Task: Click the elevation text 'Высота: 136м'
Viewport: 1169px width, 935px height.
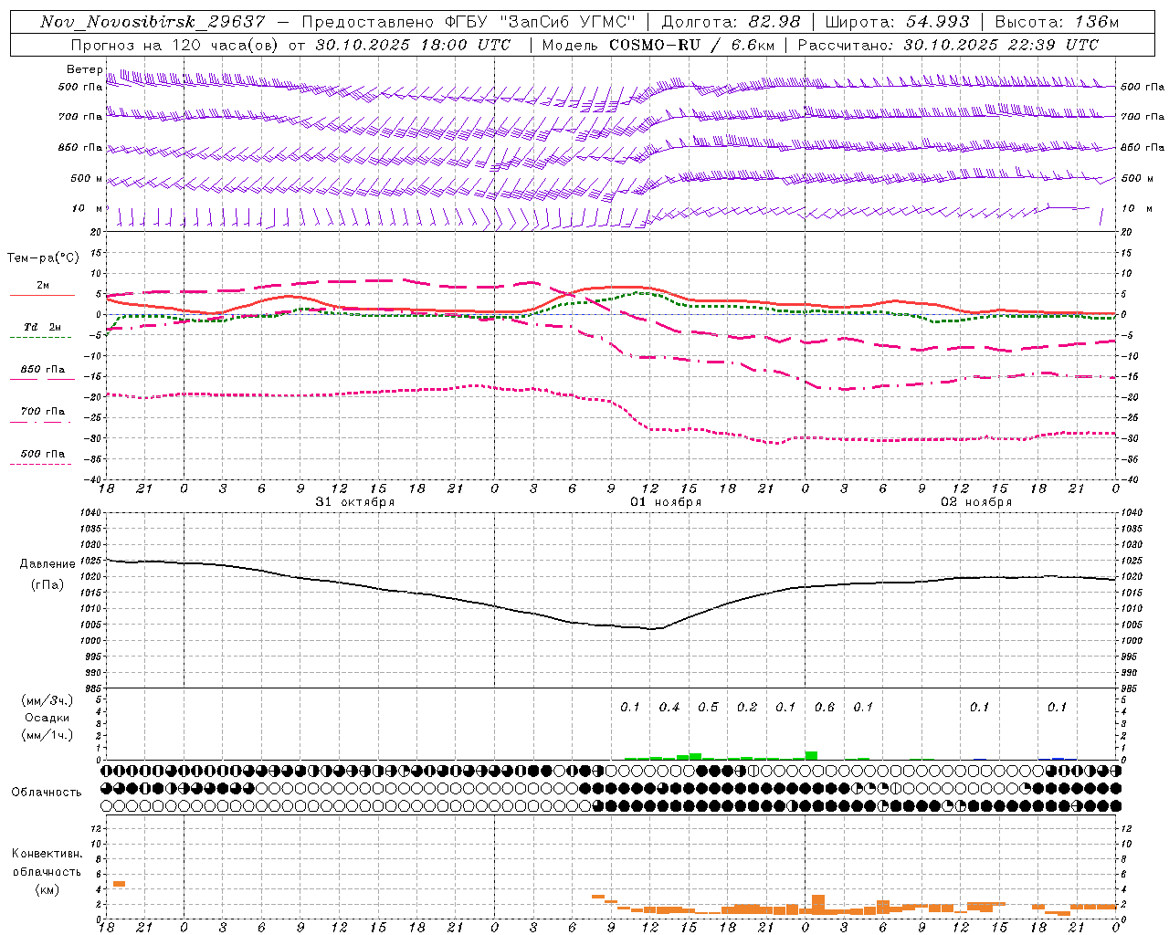Action: click(1057, 22)
